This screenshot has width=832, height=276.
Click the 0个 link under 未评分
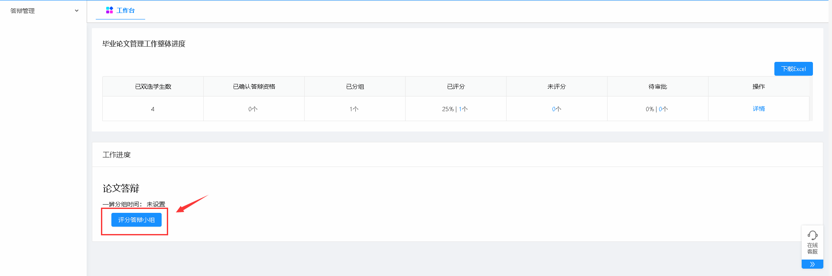tap(557, 109)
